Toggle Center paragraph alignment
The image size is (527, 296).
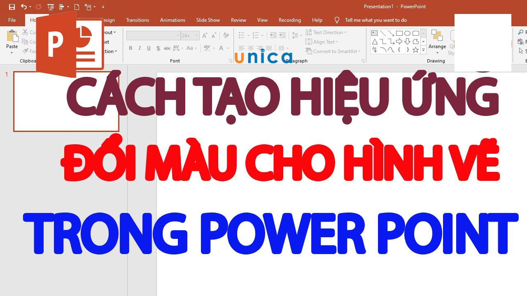pos(251,48)
